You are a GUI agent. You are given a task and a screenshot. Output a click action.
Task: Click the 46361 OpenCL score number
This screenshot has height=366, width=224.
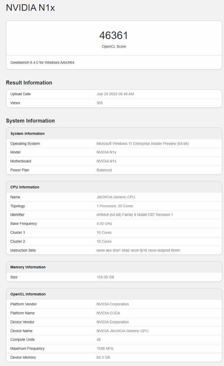click(114, 36)
